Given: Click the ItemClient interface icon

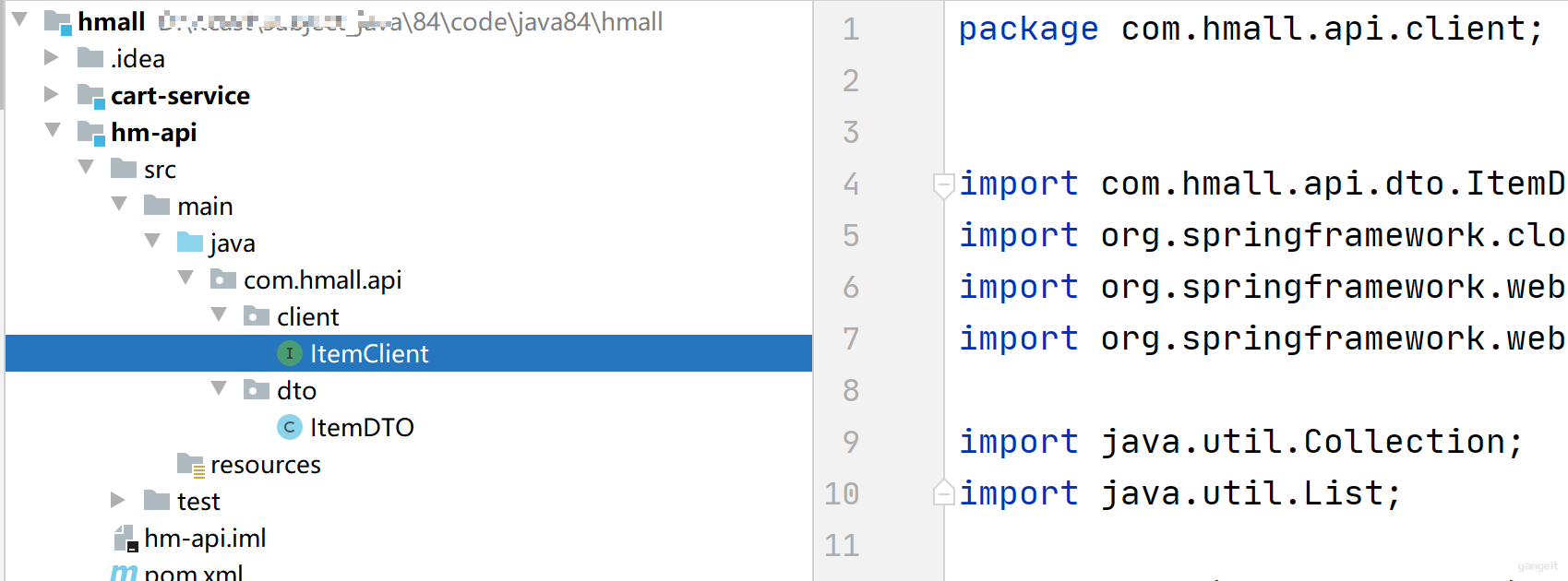Looking at the screenshot, I should [290, 353].
